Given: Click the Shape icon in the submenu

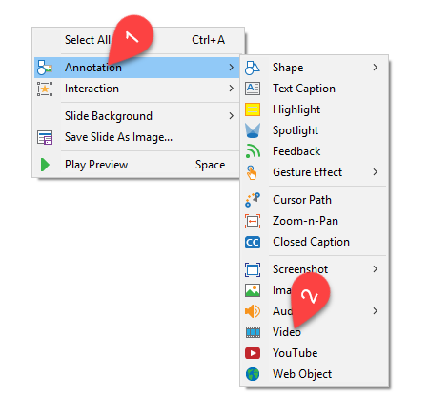Looking at the screenshot, I should coord(253,68).
